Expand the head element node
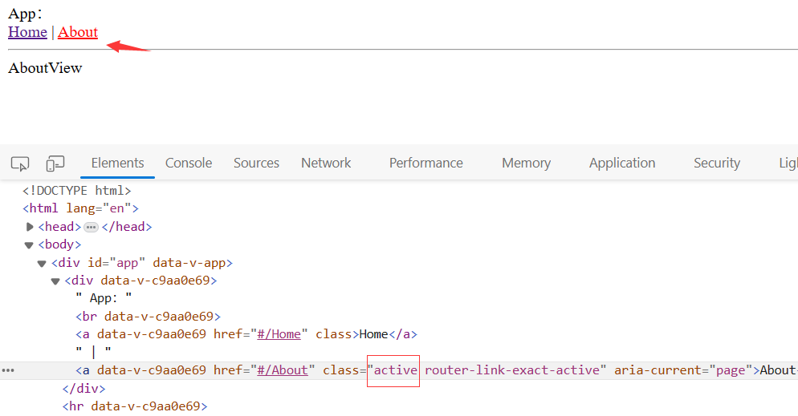798x416 pixels. (30, 227)
